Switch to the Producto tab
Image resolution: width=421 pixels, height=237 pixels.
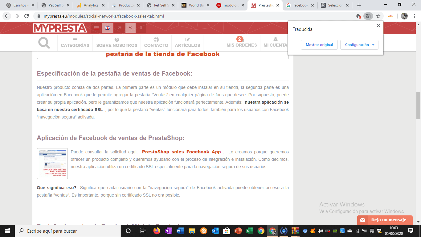126,5
